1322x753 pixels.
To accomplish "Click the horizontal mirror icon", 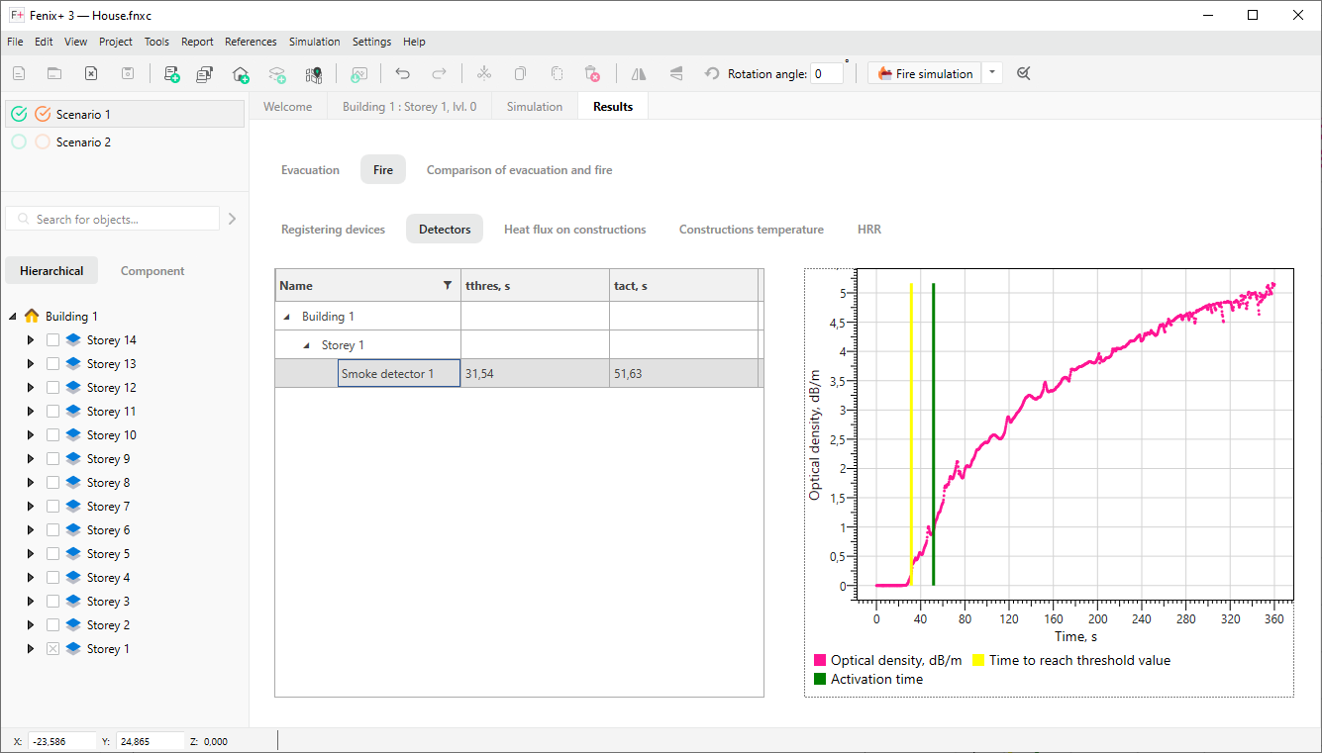I will (638, 73).
